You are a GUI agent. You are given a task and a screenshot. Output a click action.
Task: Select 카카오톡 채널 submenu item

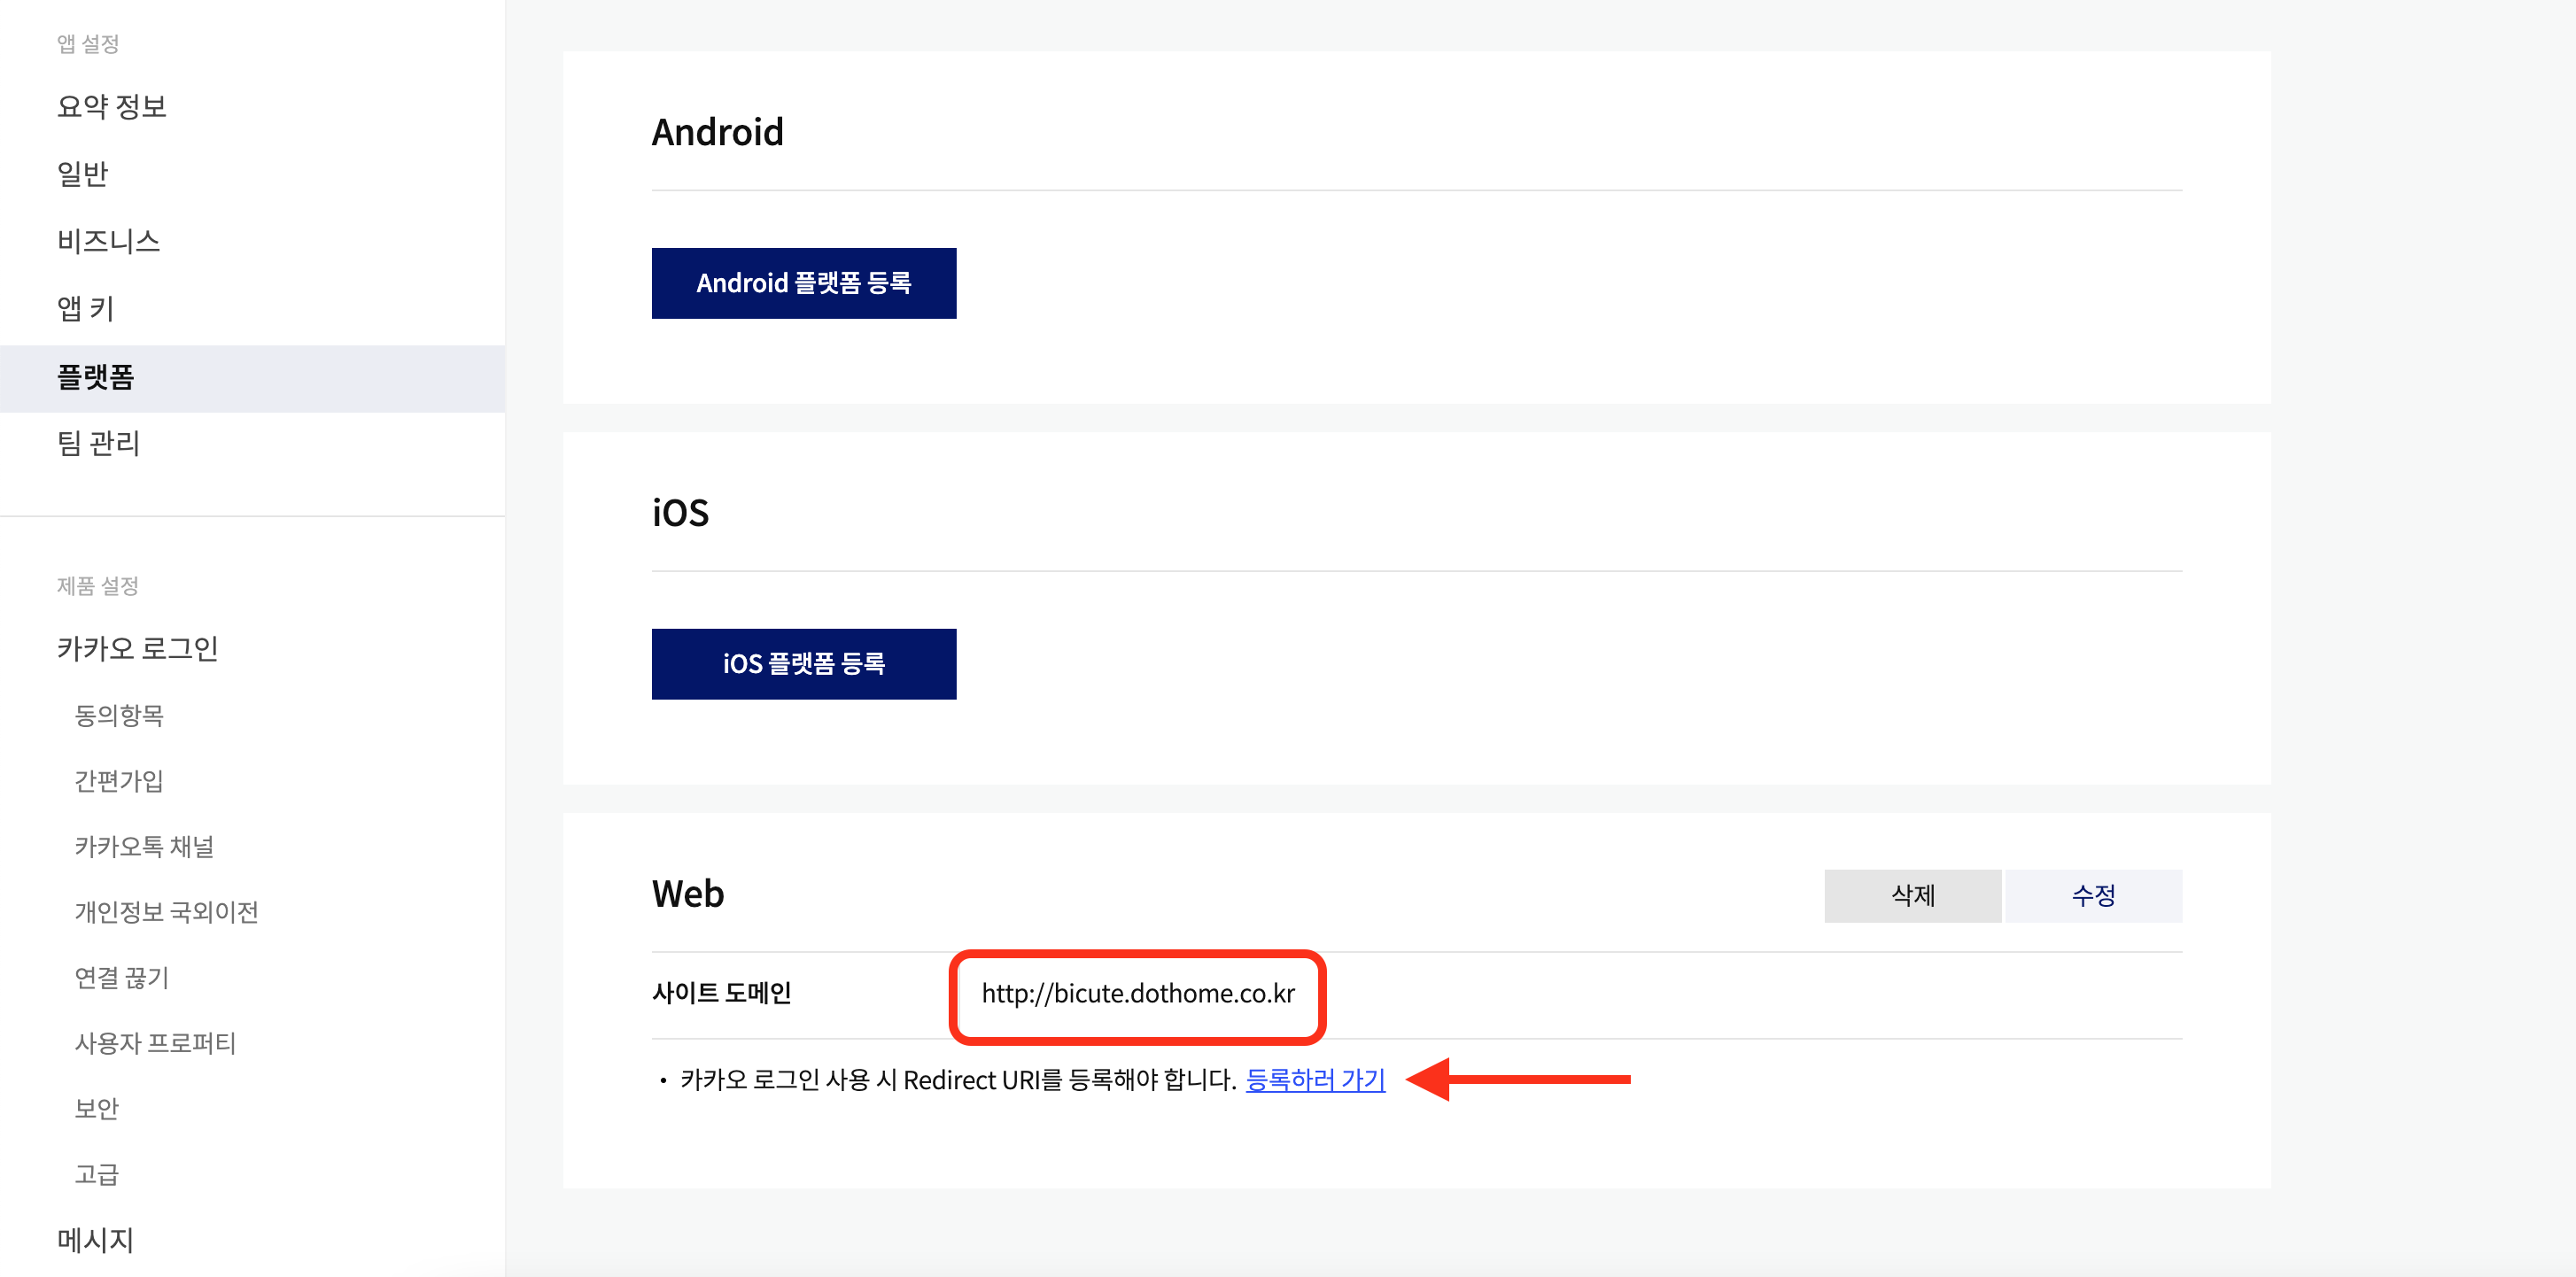[x=144, y=847]
